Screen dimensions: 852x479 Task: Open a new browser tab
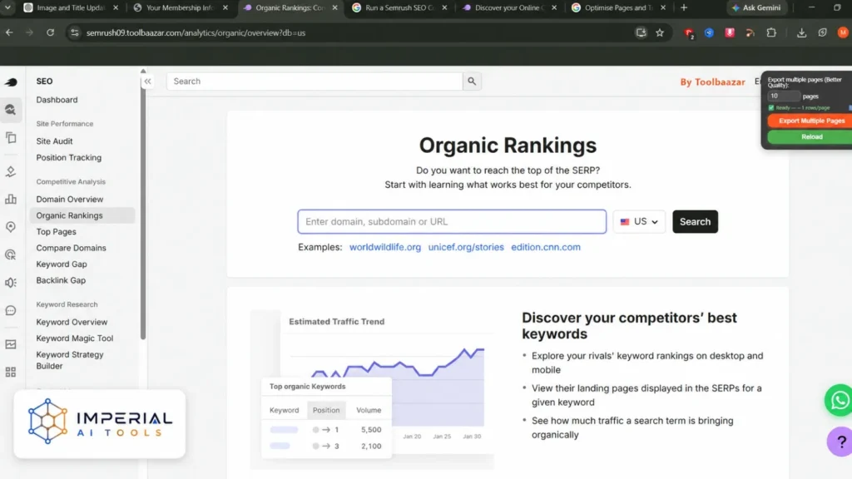pos(684,7)
